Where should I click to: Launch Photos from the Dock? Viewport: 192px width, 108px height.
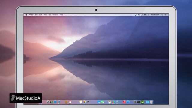tap(84, 102)
